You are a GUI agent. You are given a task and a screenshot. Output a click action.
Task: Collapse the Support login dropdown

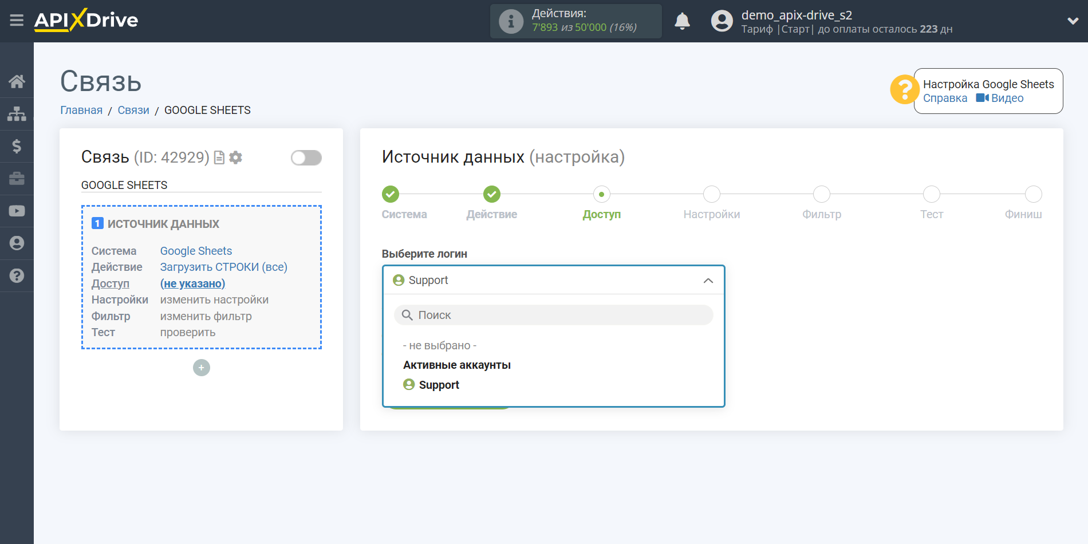[553, 280]
